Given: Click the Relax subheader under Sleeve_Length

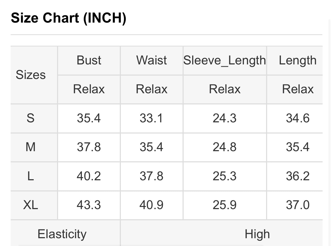Looking at the screenshot, I should pos(225,89).
